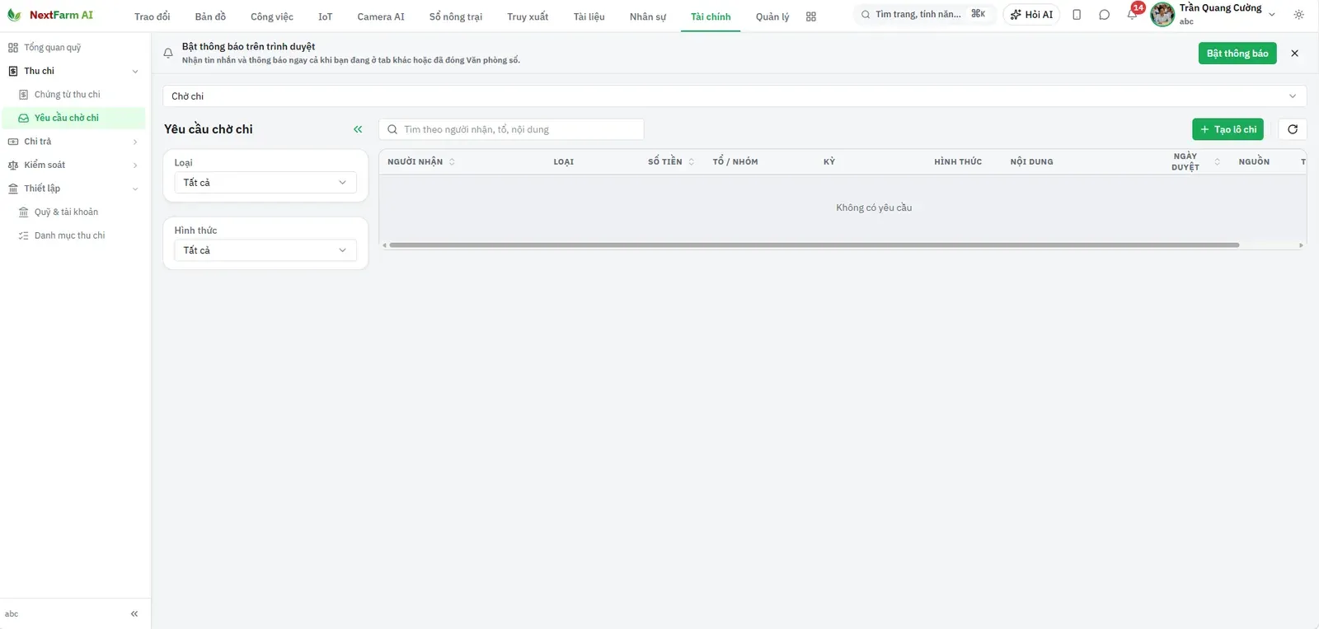Image resolution: width=1319 pixels, height=629 pixels.
Task: Click the user avatar picture
Action: [1162, 15]
